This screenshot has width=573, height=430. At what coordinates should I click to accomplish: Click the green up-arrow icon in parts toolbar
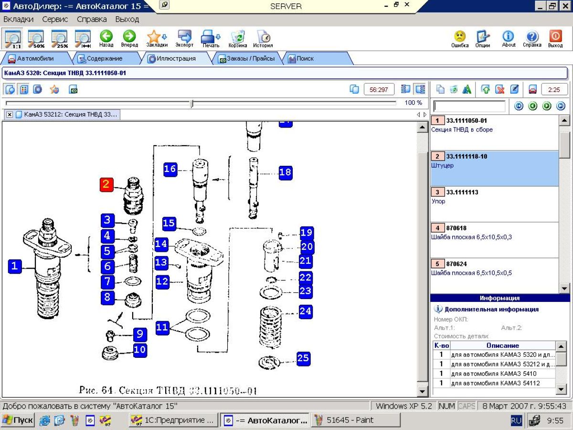(486, 89)
